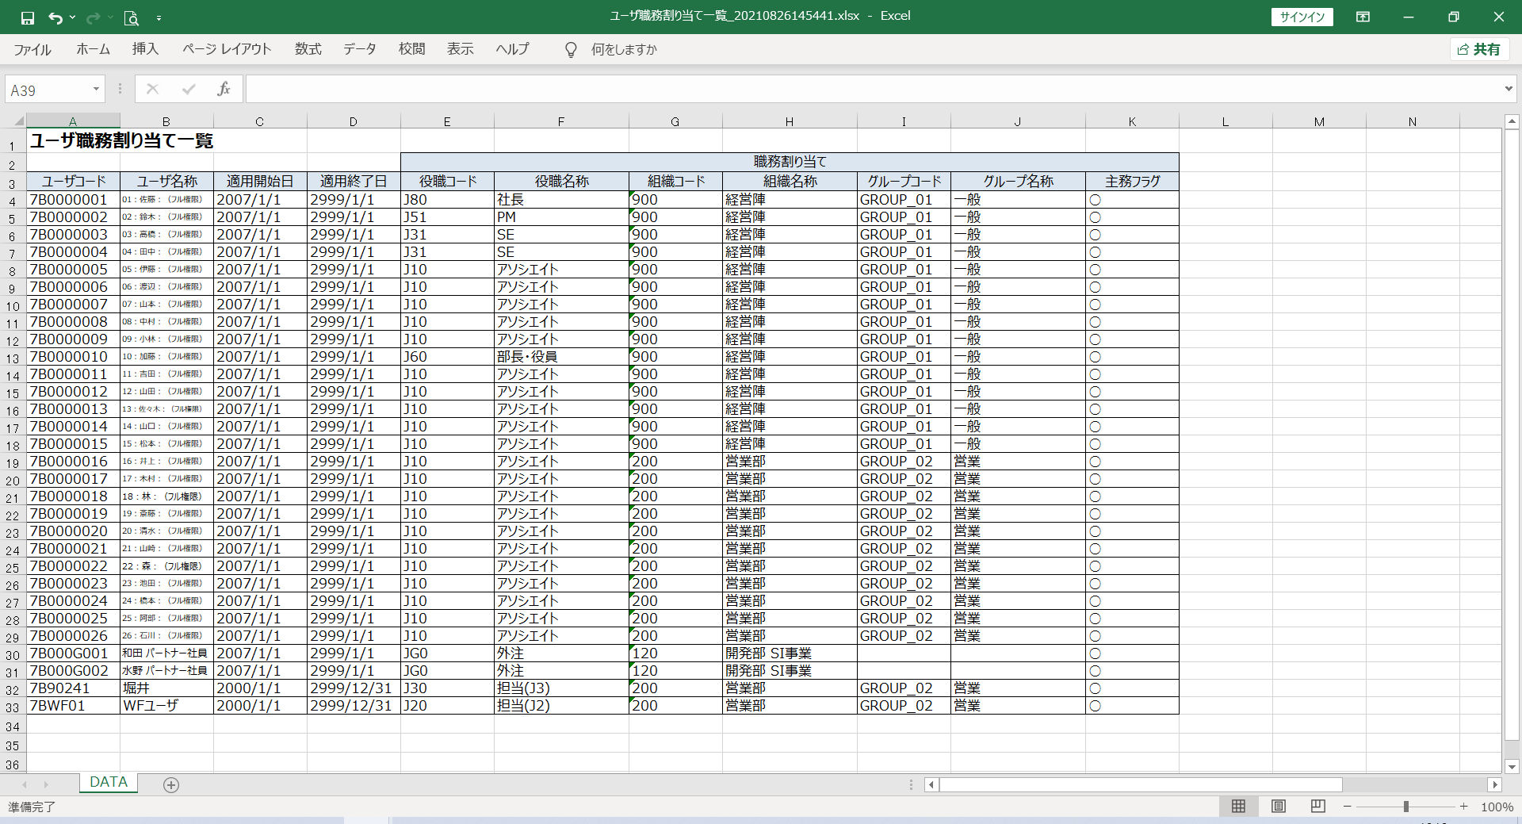Click the Enter checkmark formula bar icon
This screenshot has width=1522, height=824.
click(189, 89)
